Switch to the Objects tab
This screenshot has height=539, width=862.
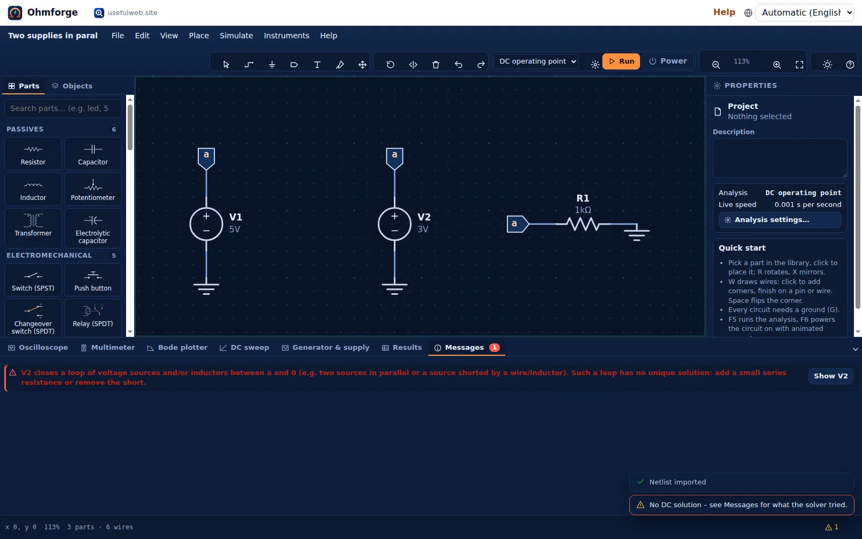(72, 86)
